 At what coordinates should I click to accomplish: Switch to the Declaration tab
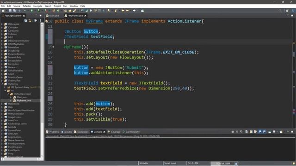81,132
